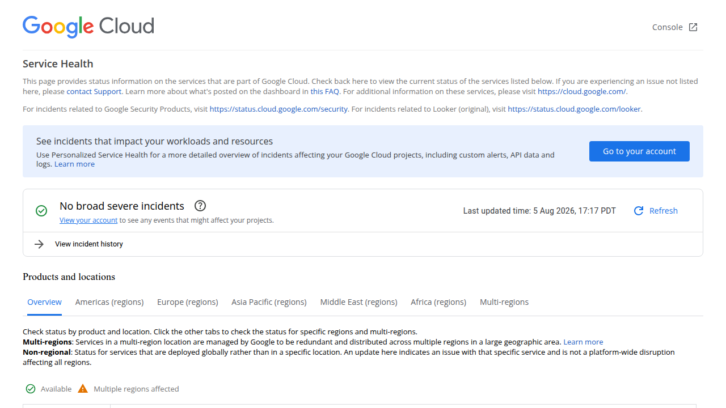
Task: Click the Multiple regions affected legend text
Action: pyautogui.click(x=136, y=389)
